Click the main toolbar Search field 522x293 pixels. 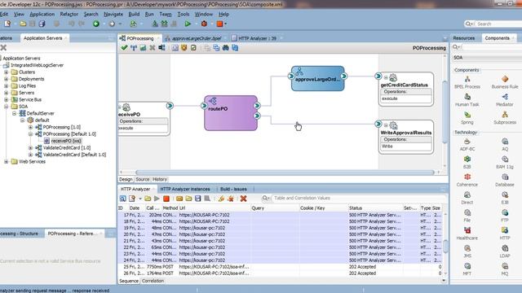pos(498,24)
